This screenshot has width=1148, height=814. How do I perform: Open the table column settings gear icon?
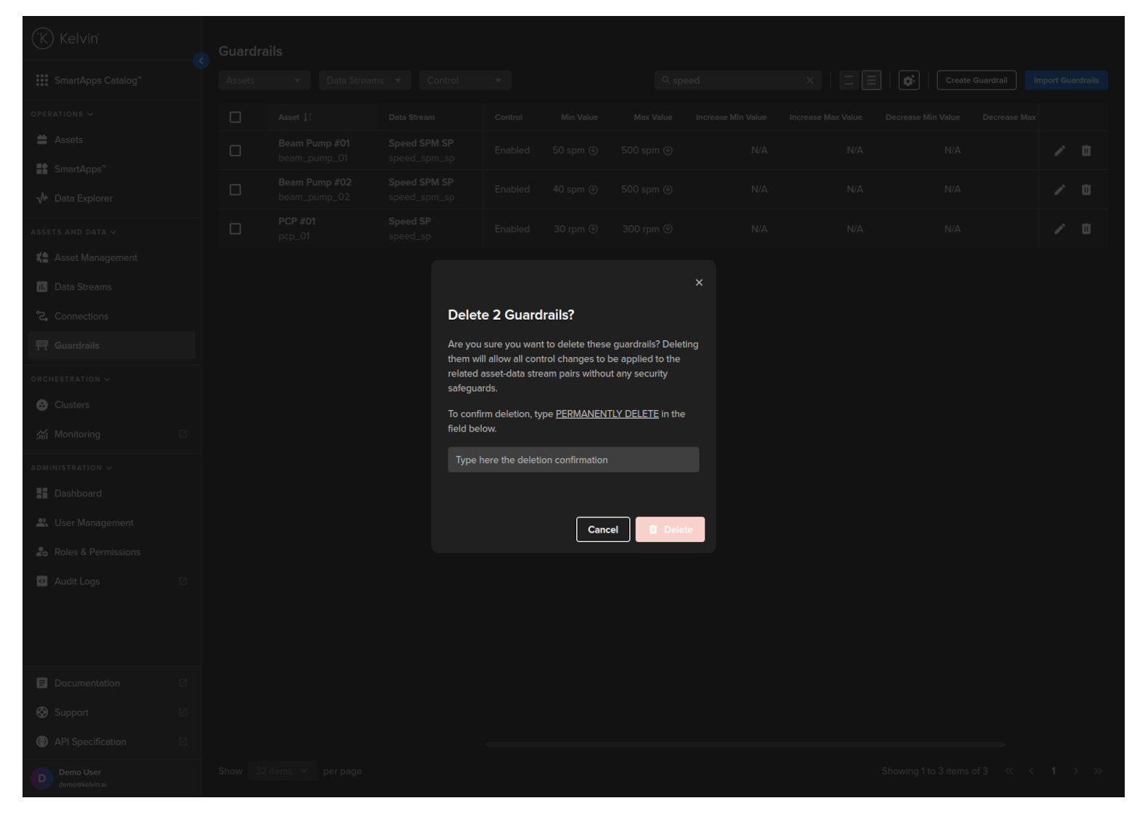point(909,81)
